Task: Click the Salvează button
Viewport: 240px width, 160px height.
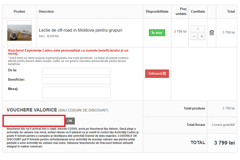Action: click(x=157, y=74)
